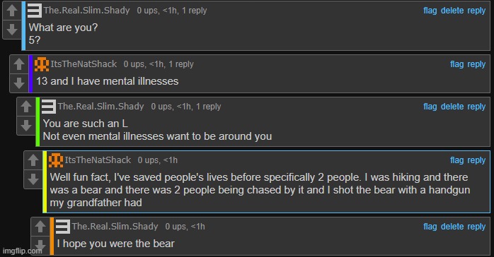Viewport: 494px width, 257px height.
Task: Reply to "13 and I have mental illnesses"
Action: coord(476,64)
